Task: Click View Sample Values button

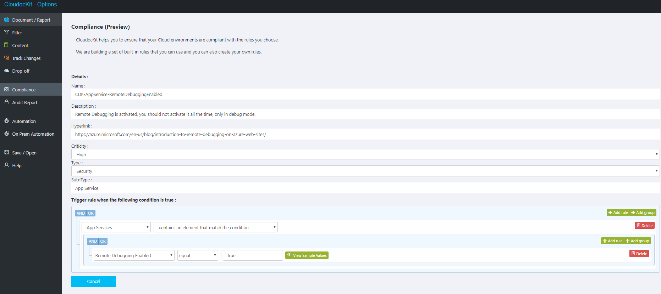Action: pyautogui.click(x=307, y=255)
